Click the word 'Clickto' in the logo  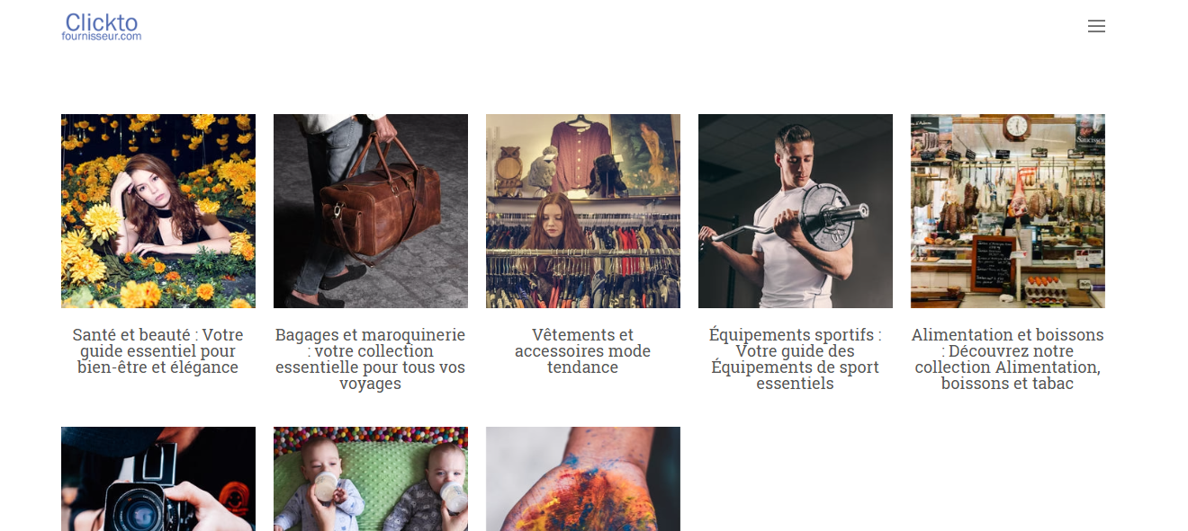coord(102,22)
